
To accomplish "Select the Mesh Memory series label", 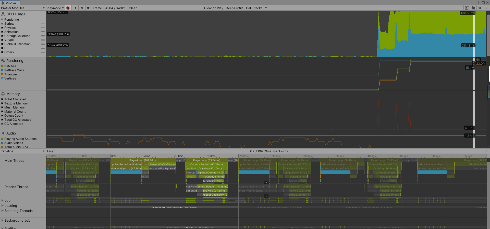I will tap(15, 107).
